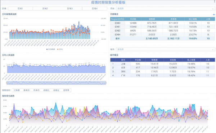Image resolution: width=216 pixels, height=133 pixels.
Task: Toggle the blue 日均销售额 legend marker
Action: 47,49
